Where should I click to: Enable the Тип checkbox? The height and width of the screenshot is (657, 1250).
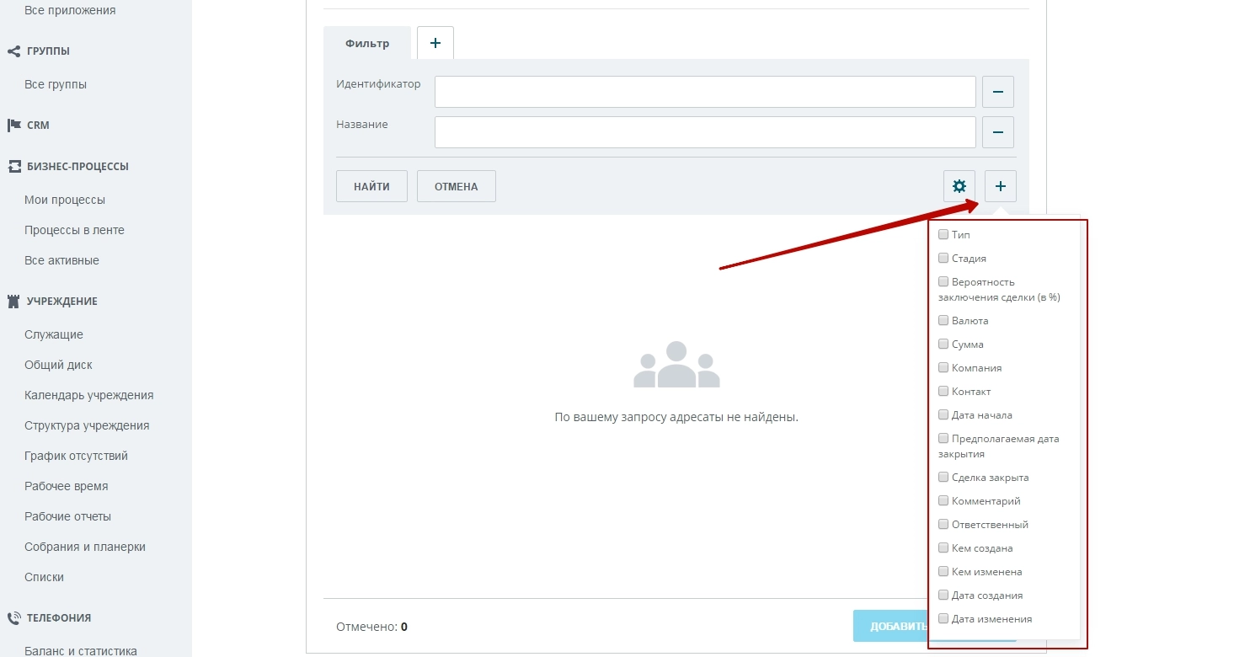(943, 235)
